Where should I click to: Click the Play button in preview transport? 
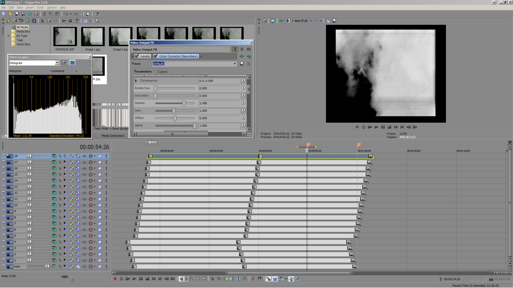click(x=376, y=127)
